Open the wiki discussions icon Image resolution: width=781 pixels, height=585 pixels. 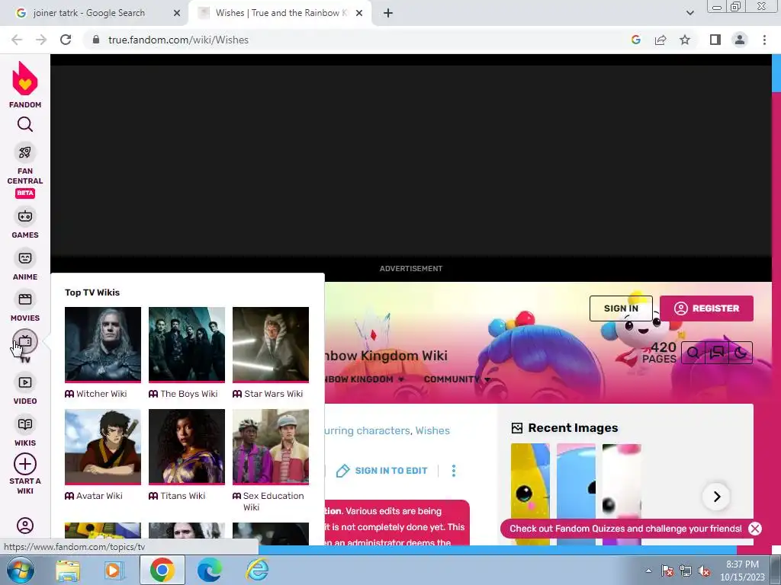click(717, 353)
